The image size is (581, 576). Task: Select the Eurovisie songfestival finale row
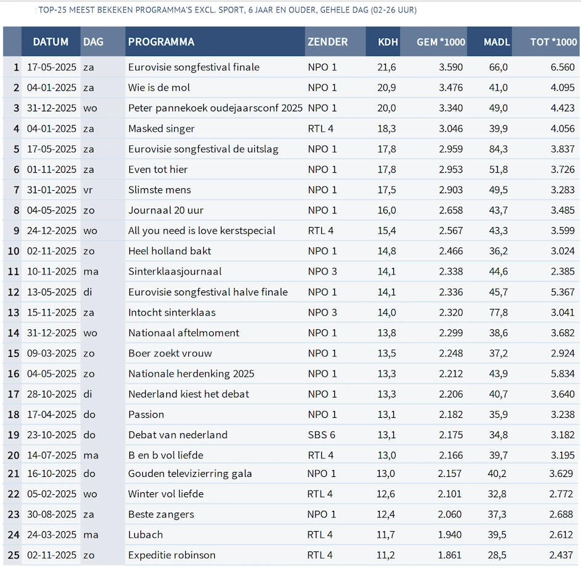[193, 67]
